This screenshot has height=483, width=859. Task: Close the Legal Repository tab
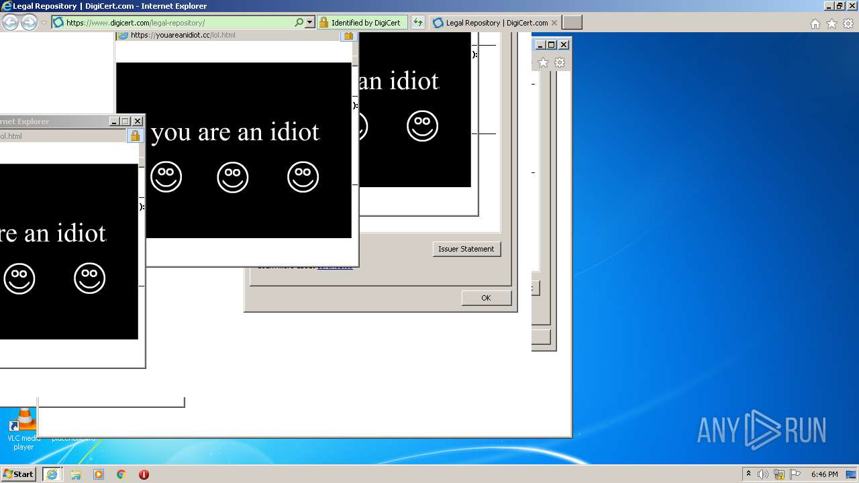tap(554, 23)
